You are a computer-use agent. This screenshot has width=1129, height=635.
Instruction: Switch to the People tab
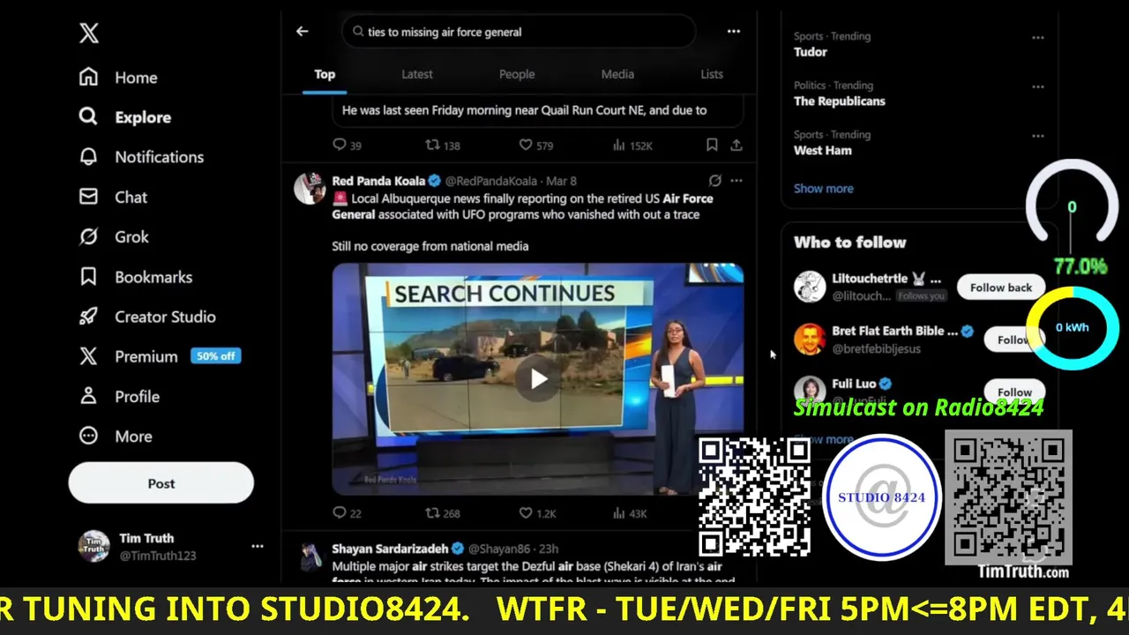click(517, 74)
